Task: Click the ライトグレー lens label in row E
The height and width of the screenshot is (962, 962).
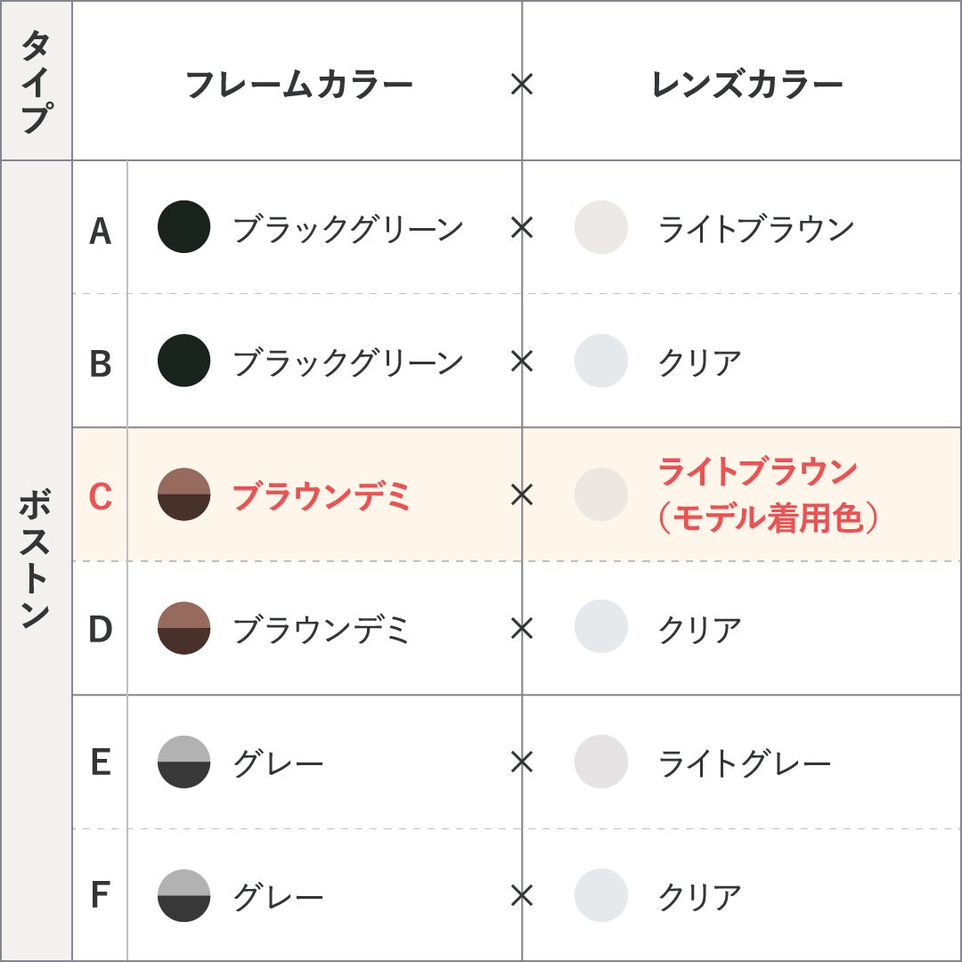Action: [x=744, y=763]
